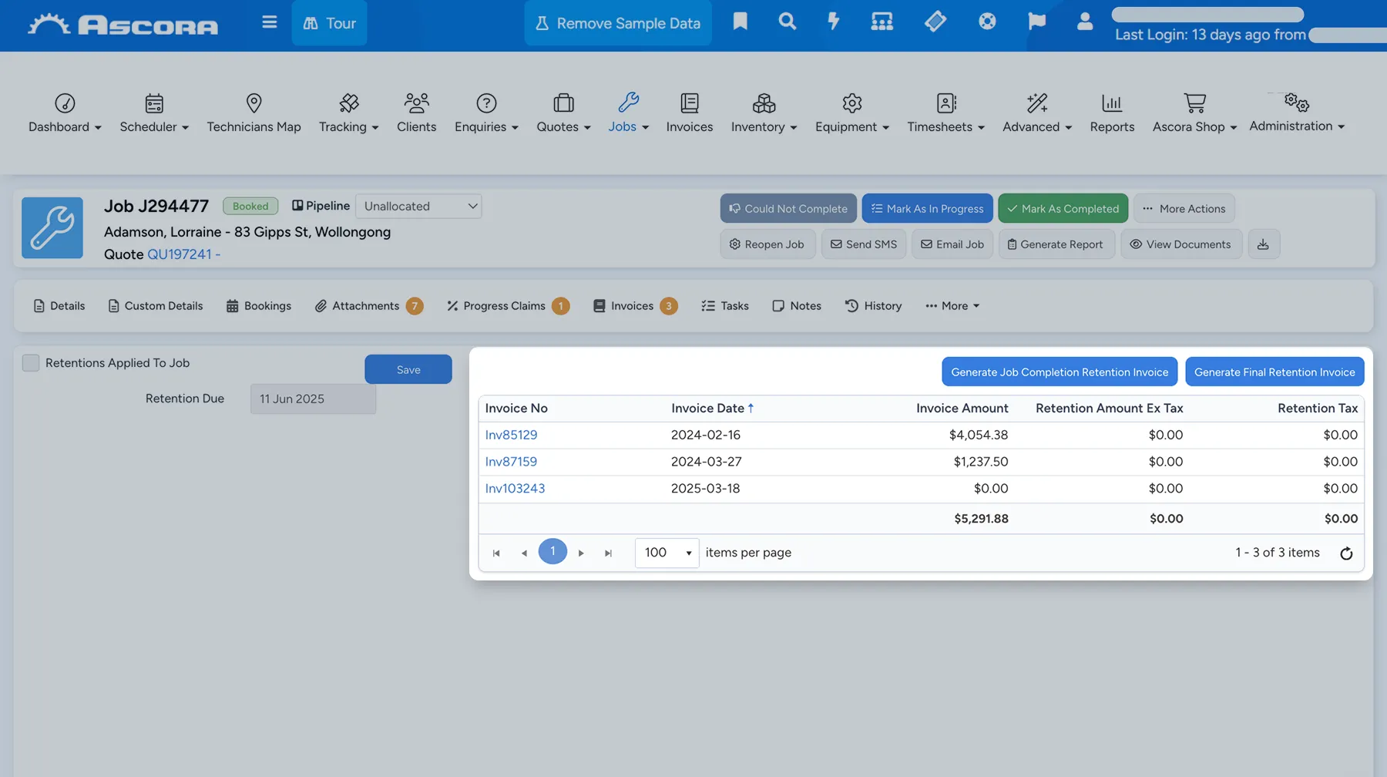1387x777 pixels.
Task: Open invoice link Inv85129
Action: [511, 435]
